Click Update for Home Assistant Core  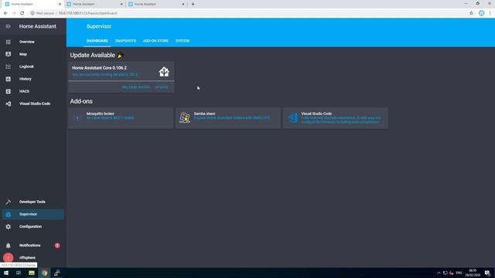click(x=162, y=87)
